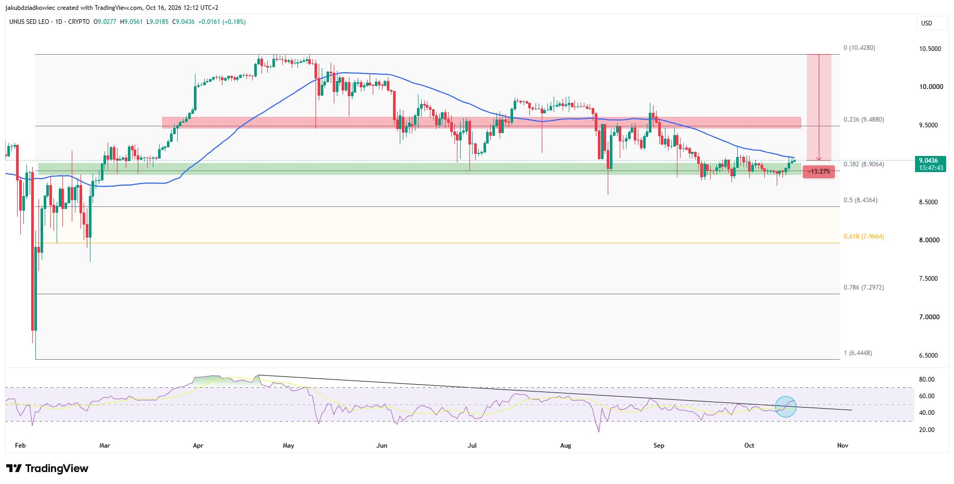Click the 10.5000 price axis value
This screenshot has height=484, width=954.
click(x=930, y=49)
